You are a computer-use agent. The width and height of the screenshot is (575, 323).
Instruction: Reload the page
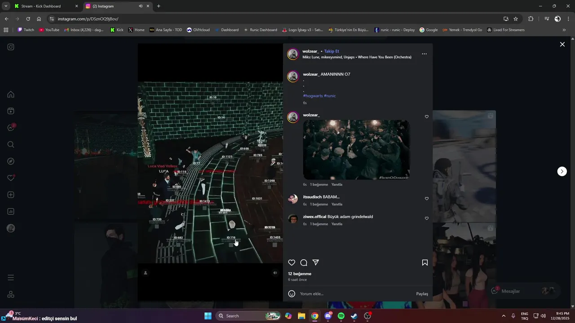[x=28, y=19]
